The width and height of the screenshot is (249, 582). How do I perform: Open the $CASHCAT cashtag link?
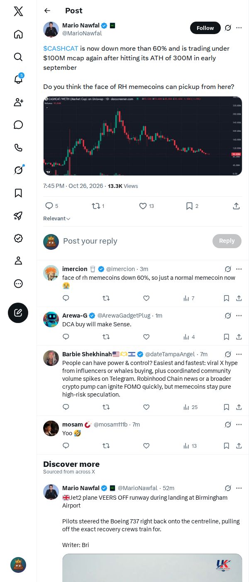point(61,49)
